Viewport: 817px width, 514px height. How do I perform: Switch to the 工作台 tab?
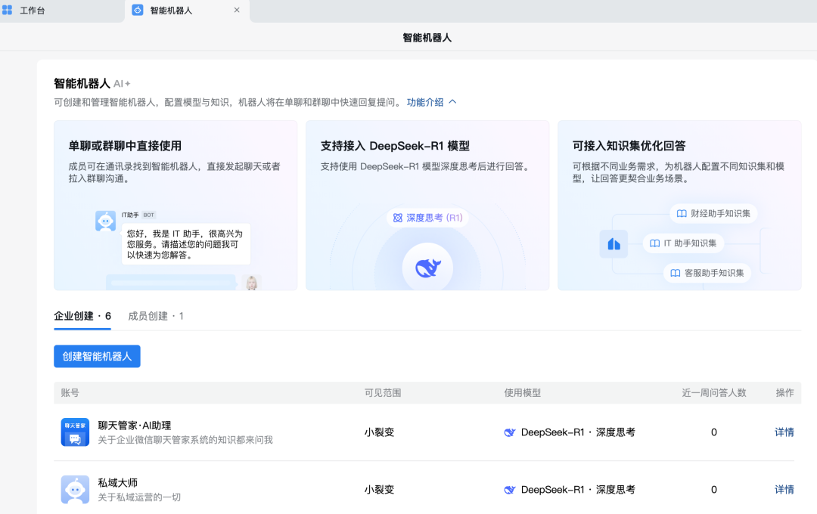pos(33,11)
